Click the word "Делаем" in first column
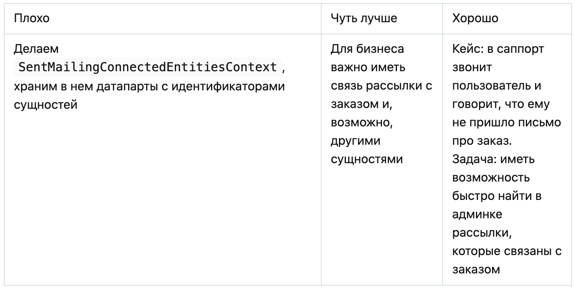Viewport: 575px width, 288px height. point(36,49)
